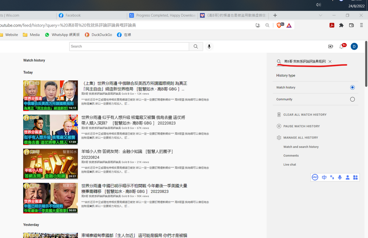Click the page vertical scrollbar thumb
This screenshot has width=368, height=238.
[366, 64]
